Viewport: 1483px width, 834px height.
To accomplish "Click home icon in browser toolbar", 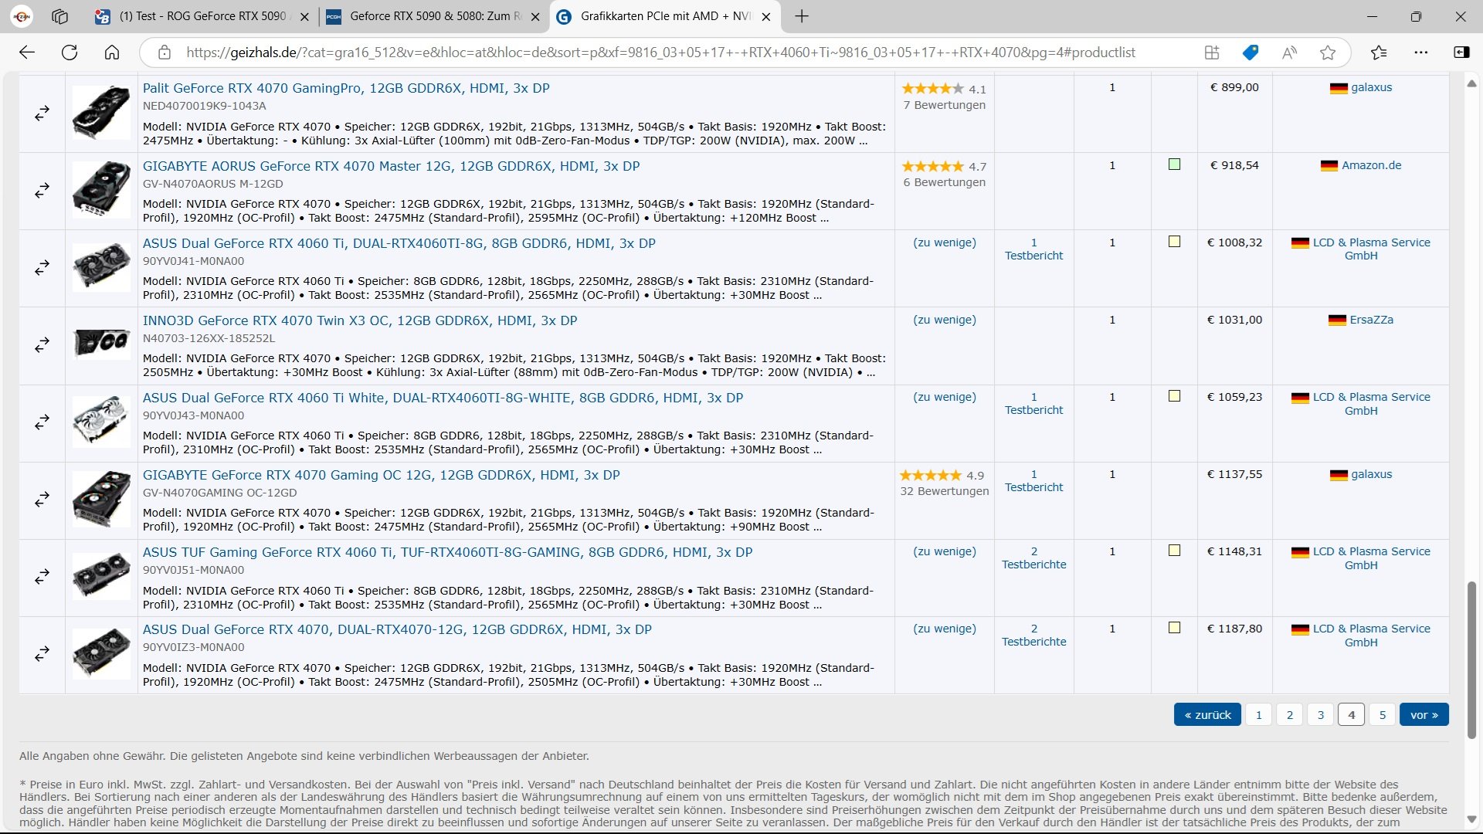I will pos(112,53).
